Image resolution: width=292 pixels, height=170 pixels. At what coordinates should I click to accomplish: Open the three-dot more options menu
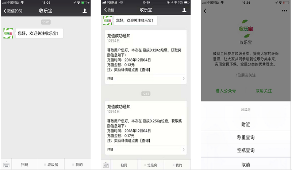285,11
